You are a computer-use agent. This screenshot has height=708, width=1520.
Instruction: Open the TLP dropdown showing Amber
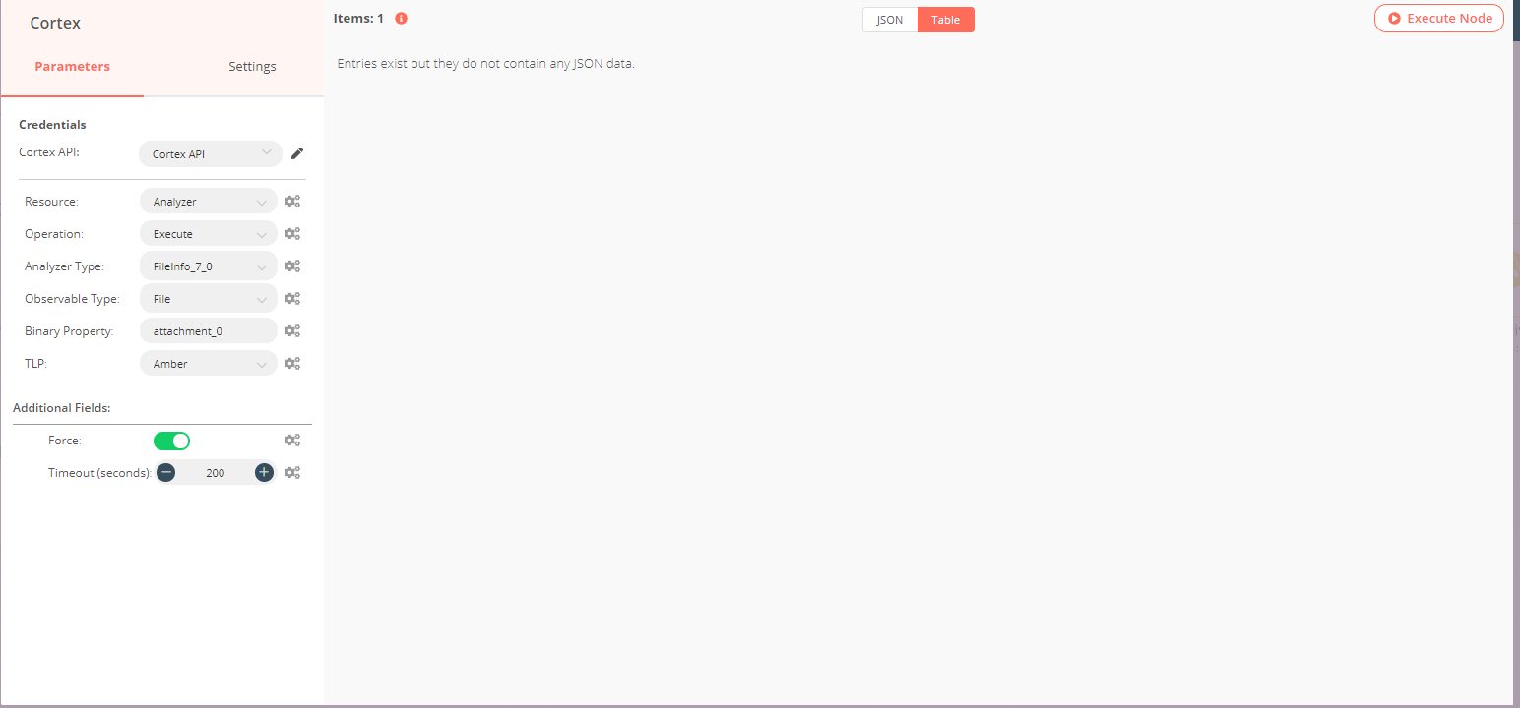pyautogui.click(x=209, y=364)
